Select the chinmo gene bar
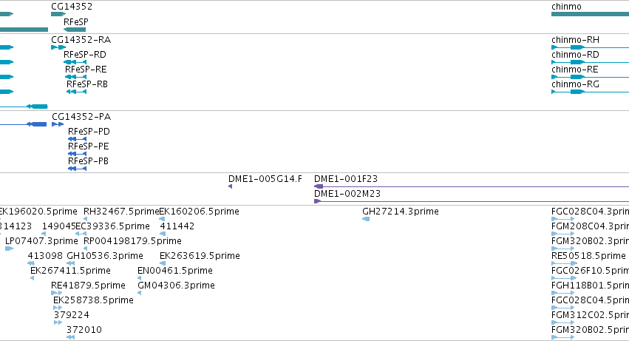The height and width of the screenshot is (341, 629). 590,14
